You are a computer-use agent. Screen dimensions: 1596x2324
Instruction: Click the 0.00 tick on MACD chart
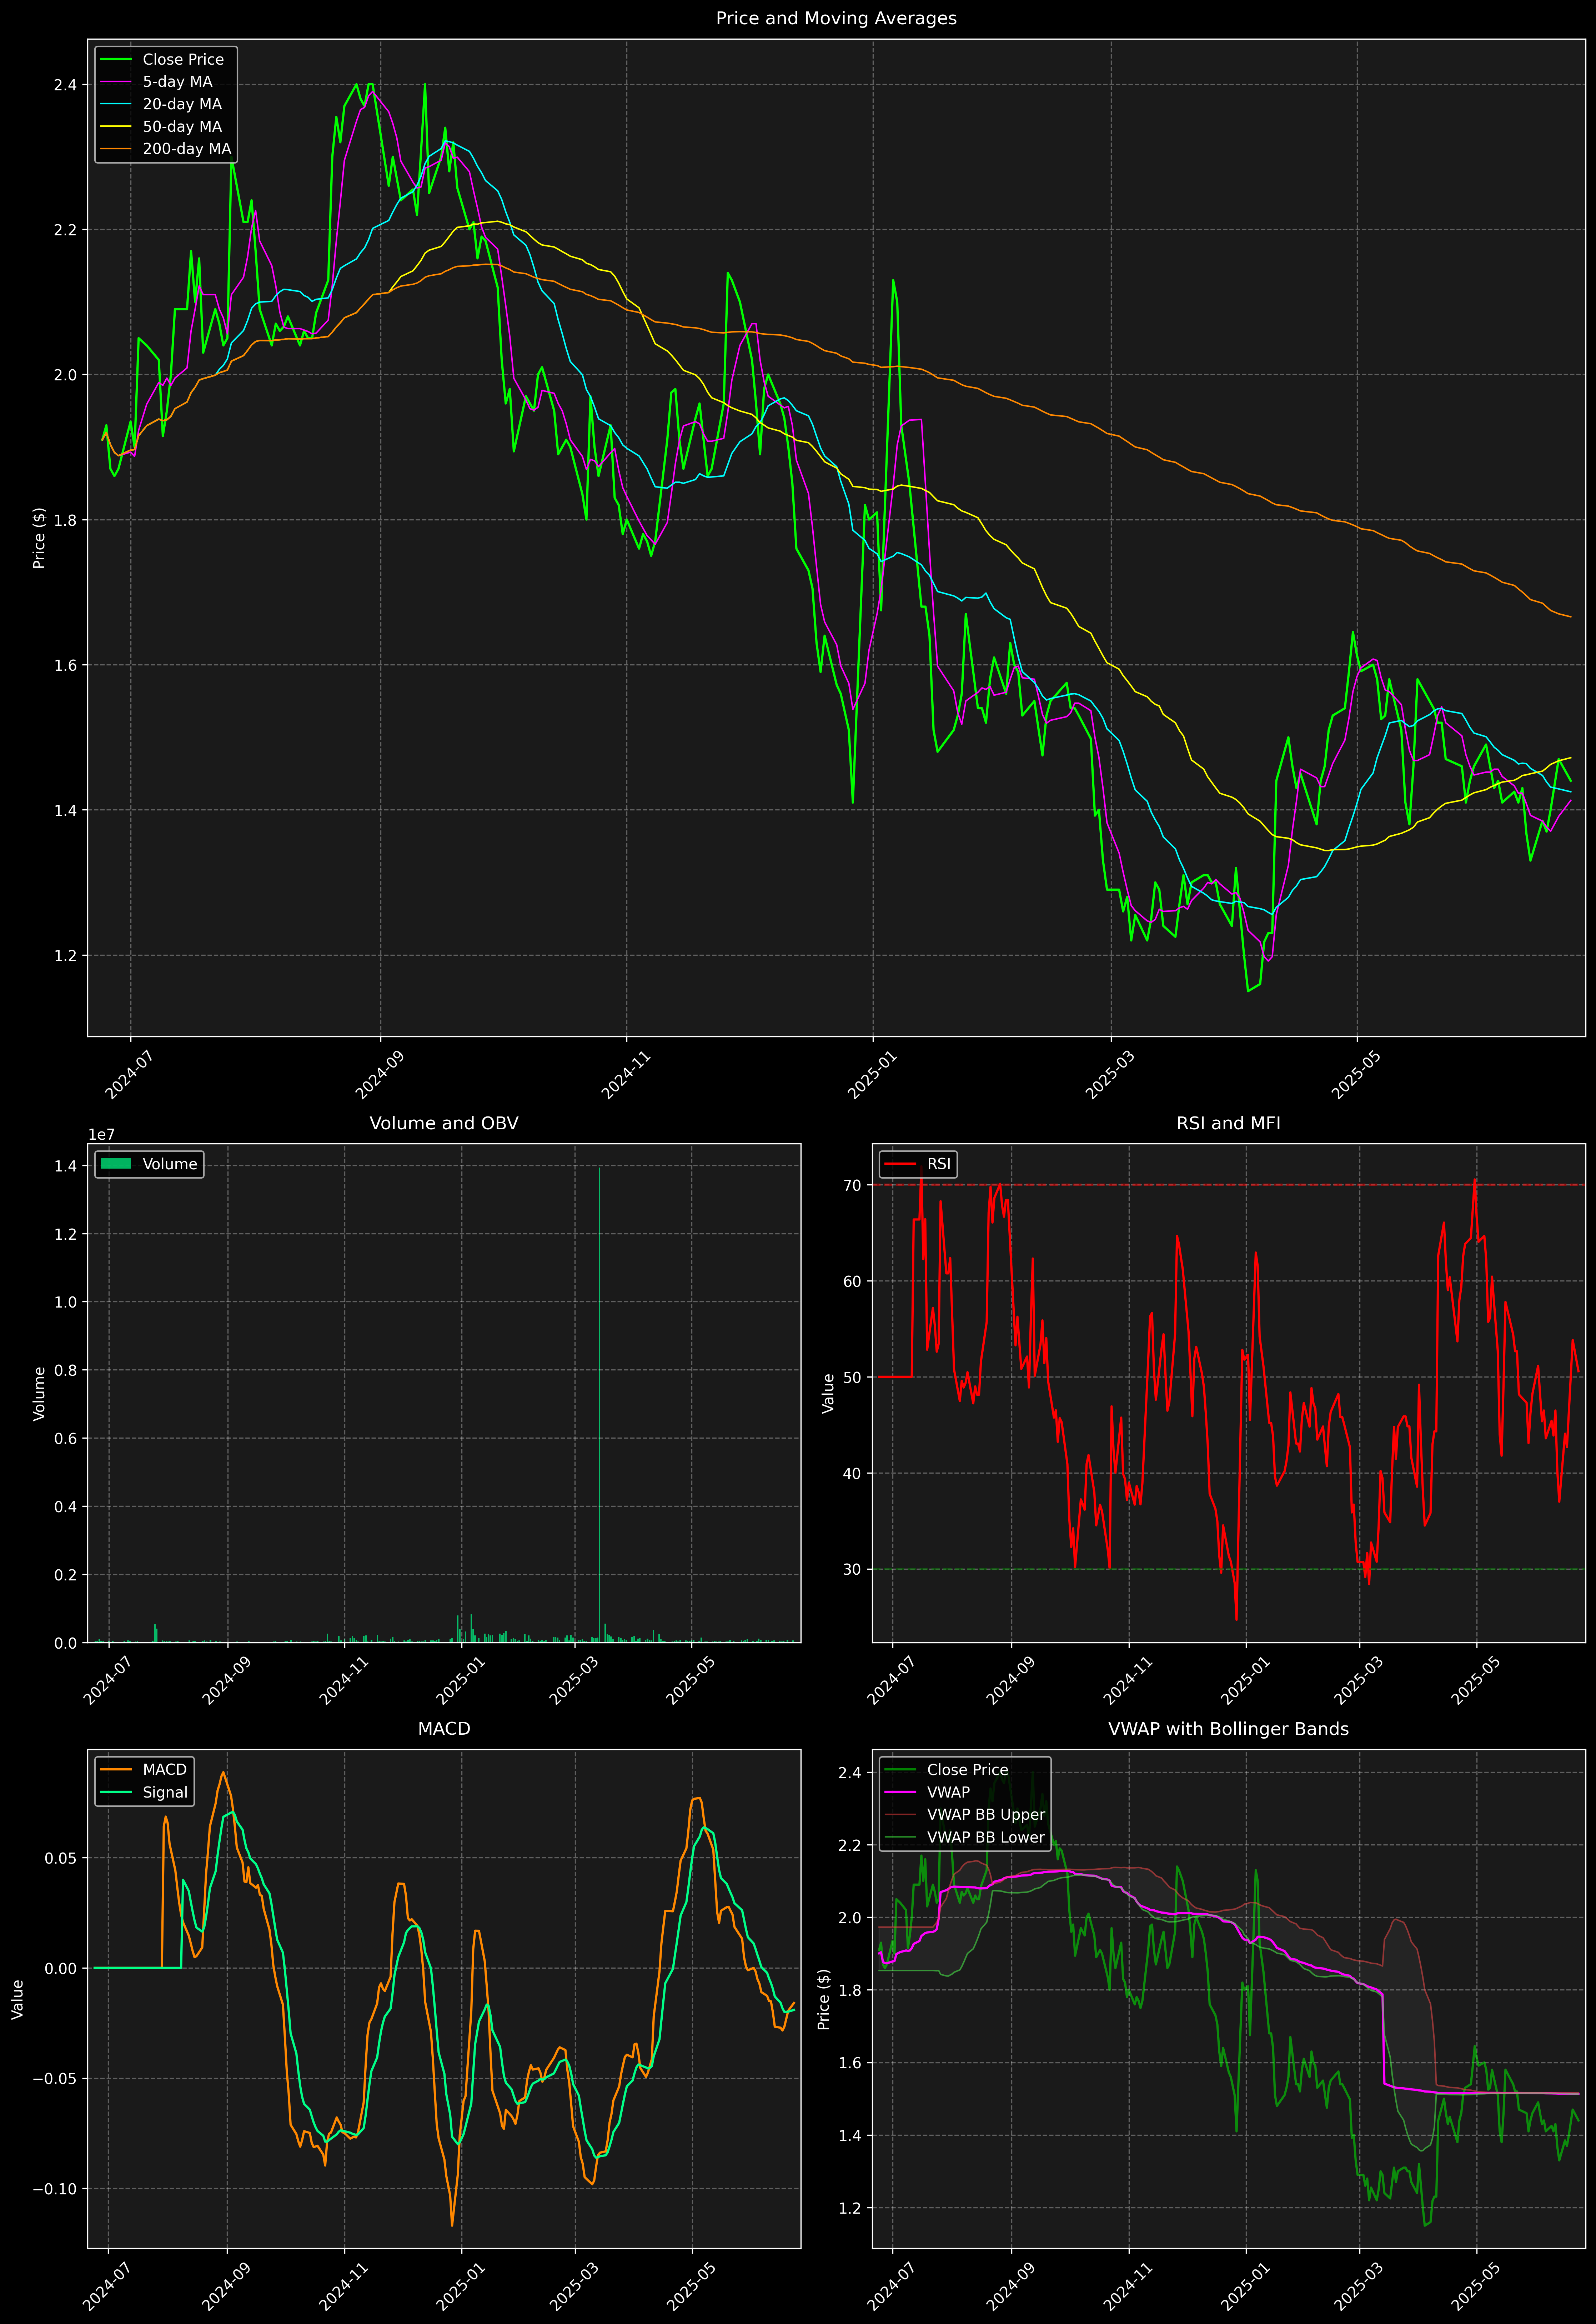(x=61, y=1968)
